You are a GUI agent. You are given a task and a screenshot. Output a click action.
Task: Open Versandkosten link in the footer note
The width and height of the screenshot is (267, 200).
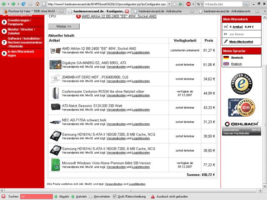tap(113, 184)
